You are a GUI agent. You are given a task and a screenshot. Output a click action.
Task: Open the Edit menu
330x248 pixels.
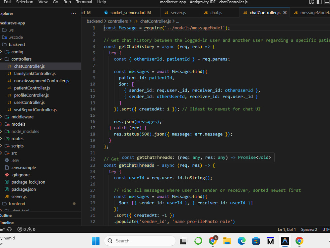point(7,2)
